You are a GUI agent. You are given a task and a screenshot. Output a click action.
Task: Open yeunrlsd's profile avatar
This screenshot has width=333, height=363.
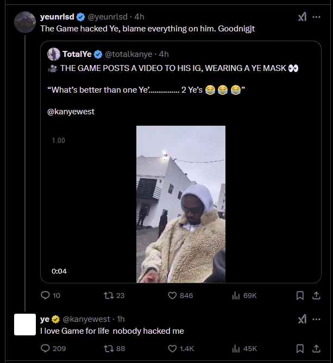click(x=25, y=22)
